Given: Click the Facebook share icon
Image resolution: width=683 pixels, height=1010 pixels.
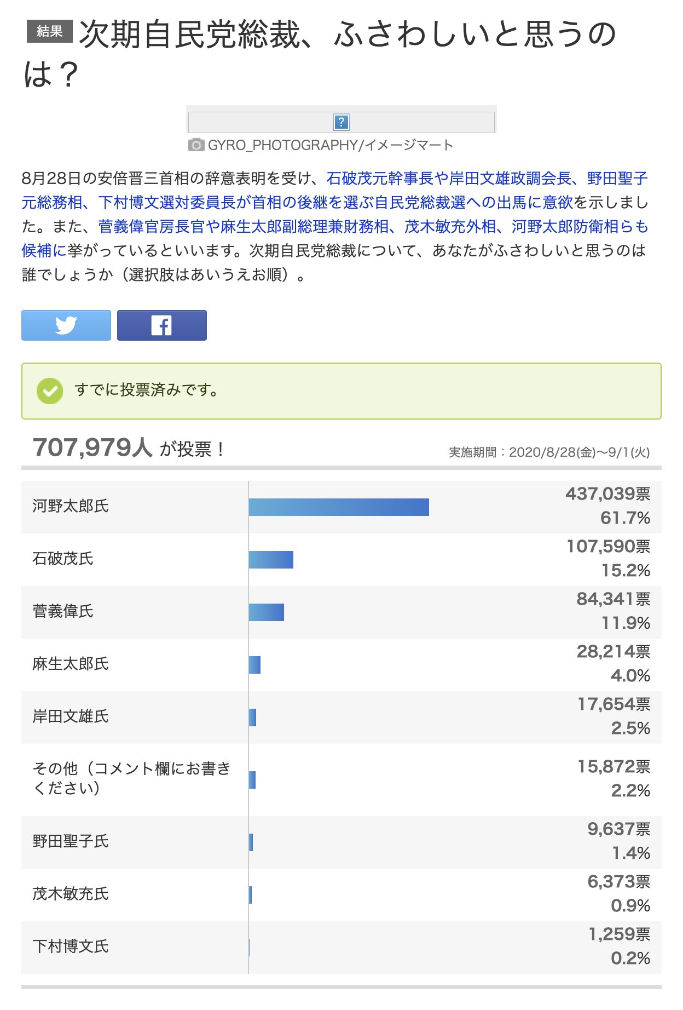Looking at the screenshot, I should 161,325.
